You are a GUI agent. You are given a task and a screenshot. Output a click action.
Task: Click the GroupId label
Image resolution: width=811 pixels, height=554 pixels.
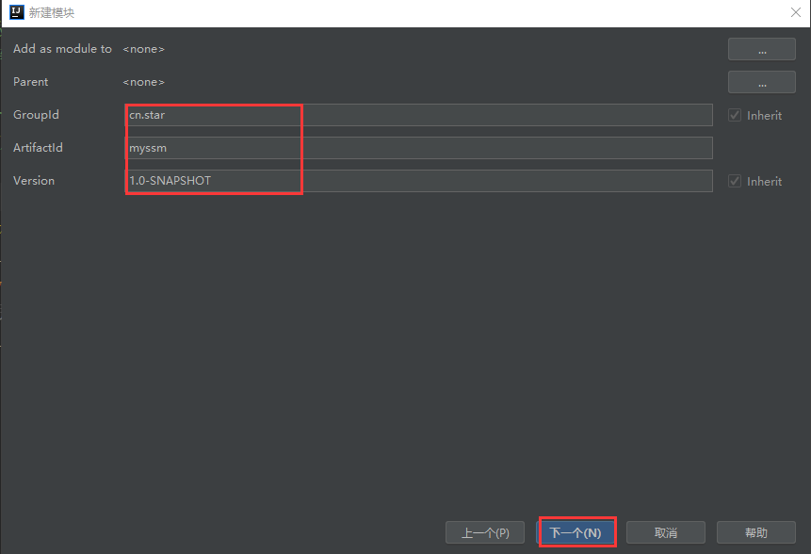click(x=36, y=114)
